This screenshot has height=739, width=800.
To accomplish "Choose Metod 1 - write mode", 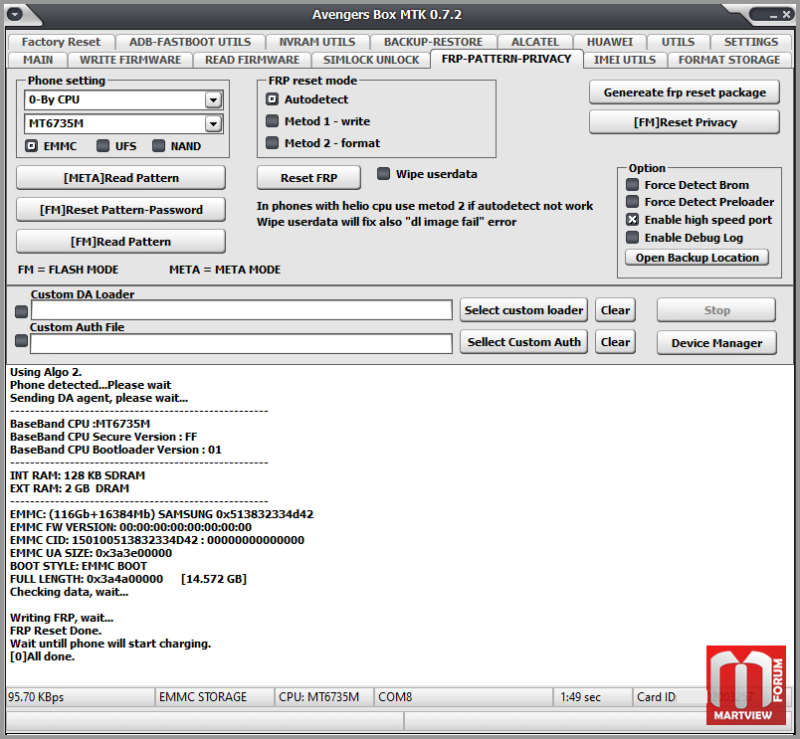I will 318,121.
